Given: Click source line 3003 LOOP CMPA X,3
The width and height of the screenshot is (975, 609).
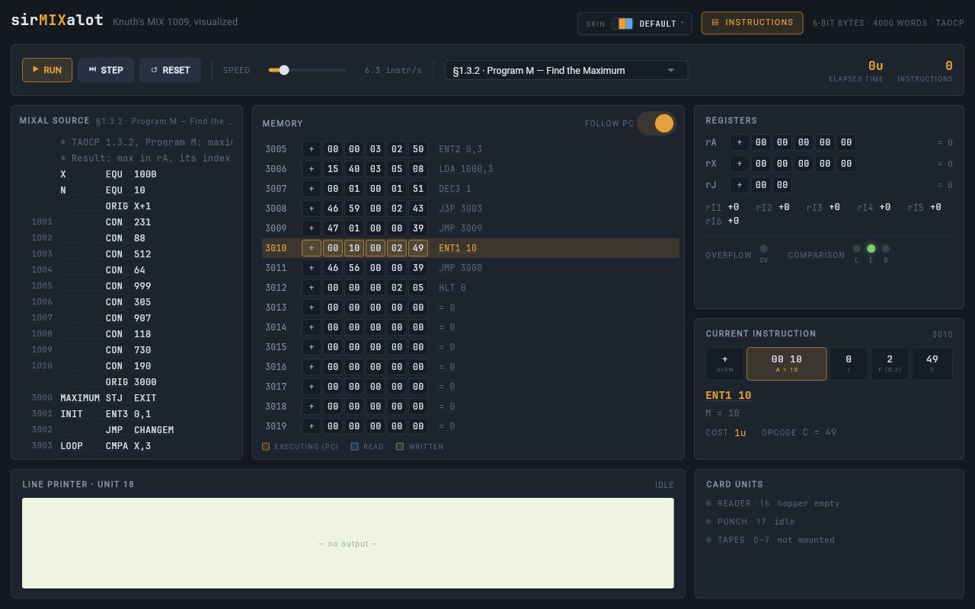Looking at the screenshot, I should tap(126, 446).
